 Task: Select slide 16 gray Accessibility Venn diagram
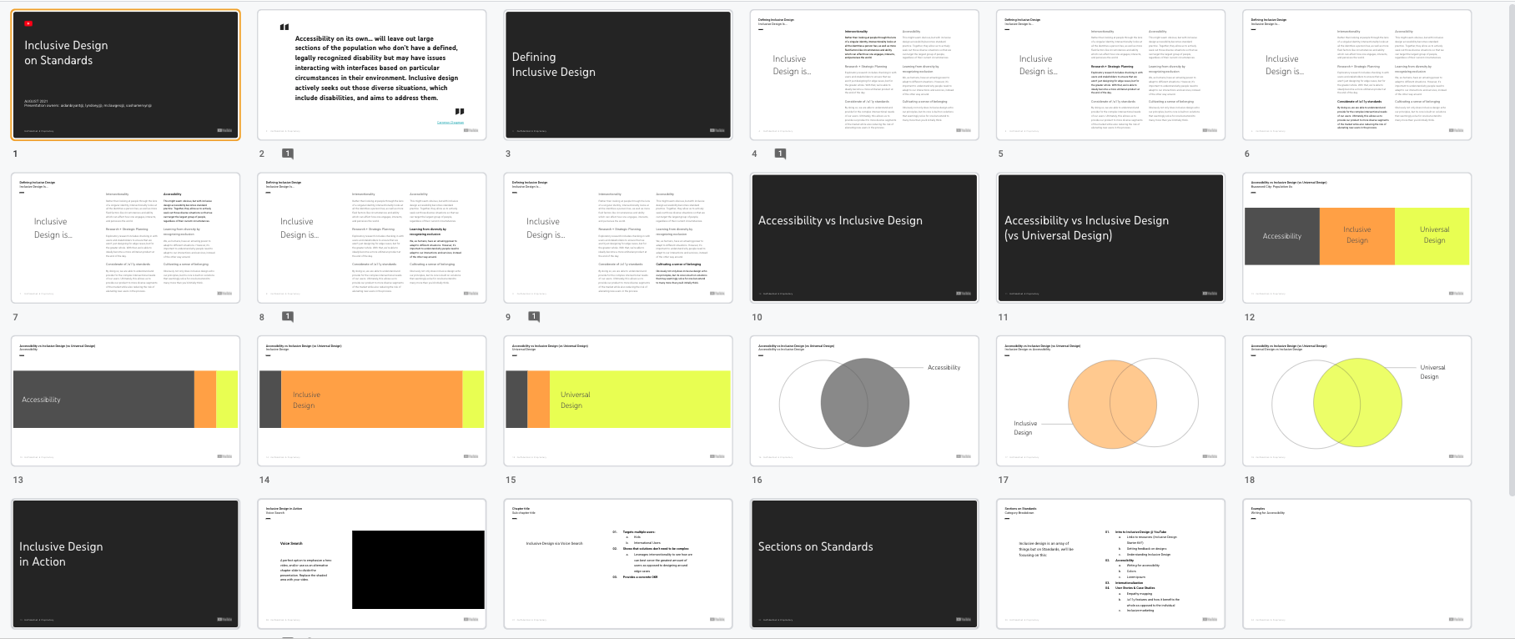point(864,400)
